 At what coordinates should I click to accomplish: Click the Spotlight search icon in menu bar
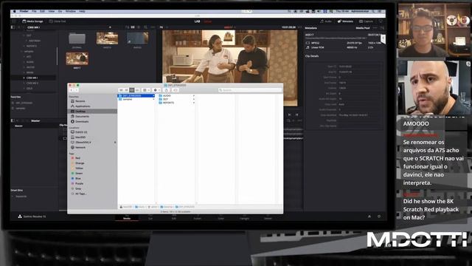(x=373, y=11)
